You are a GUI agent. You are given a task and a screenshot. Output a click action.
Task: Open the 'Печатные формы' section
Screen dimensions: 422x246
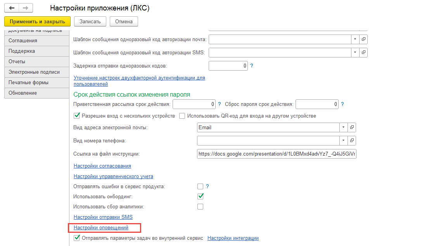(37, 83)
